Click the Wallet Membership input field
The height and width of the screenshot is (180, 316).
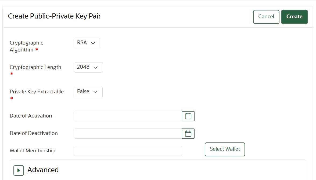(x=128, y=151)
